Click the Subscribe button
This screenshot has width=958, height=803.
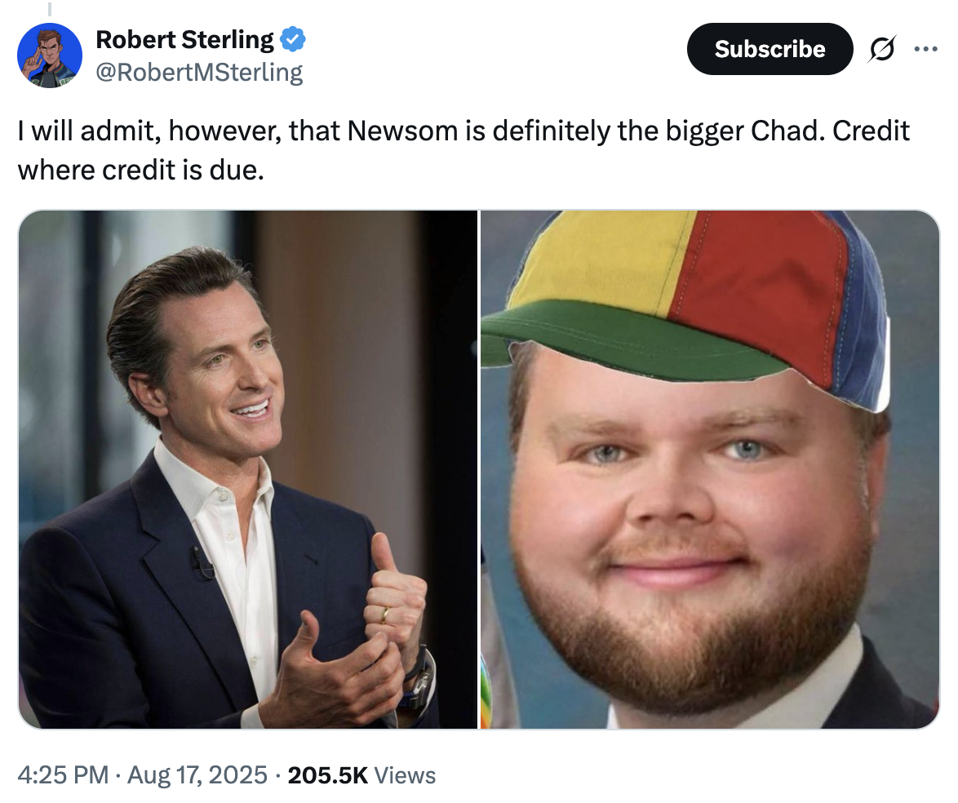pos(770,49)
